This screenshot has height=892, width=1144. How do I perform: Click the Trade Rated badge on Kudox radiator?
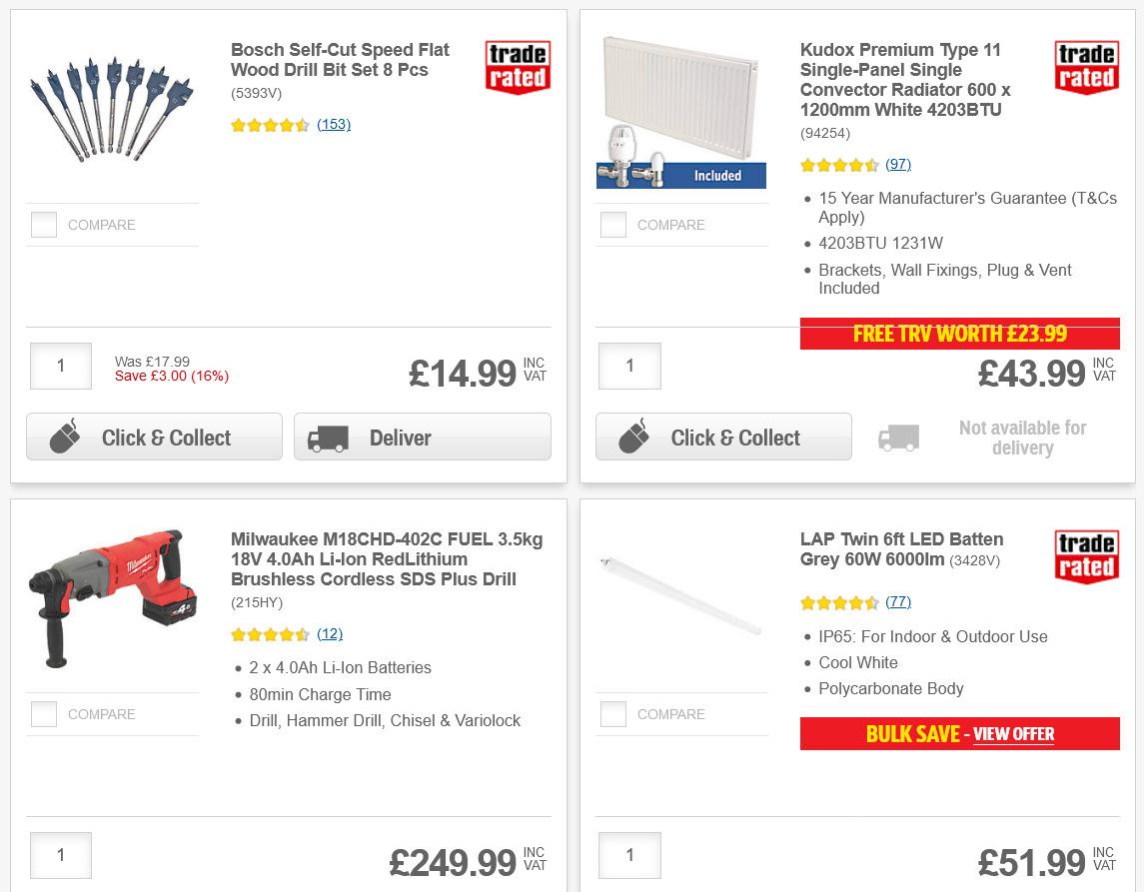(x=1087, y=67)
